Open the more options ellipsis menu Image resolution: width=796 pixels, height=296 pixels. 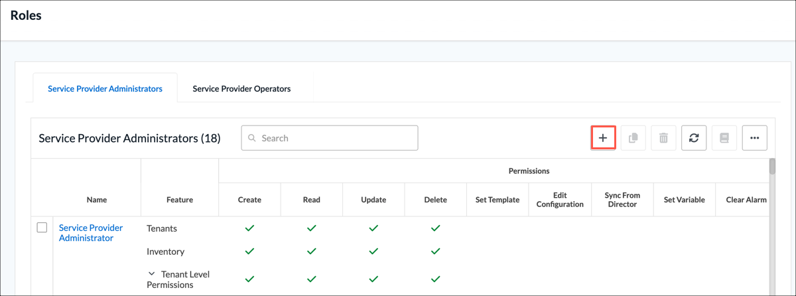click(x=755, y=138)
